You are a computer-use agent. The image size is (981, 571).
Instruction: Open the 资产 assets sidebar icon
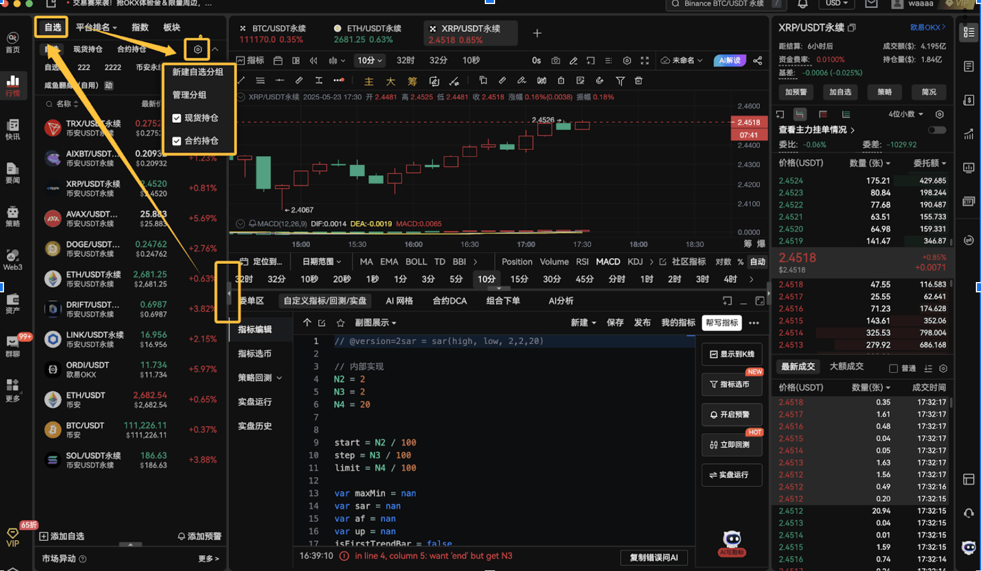tap(13, 303)
